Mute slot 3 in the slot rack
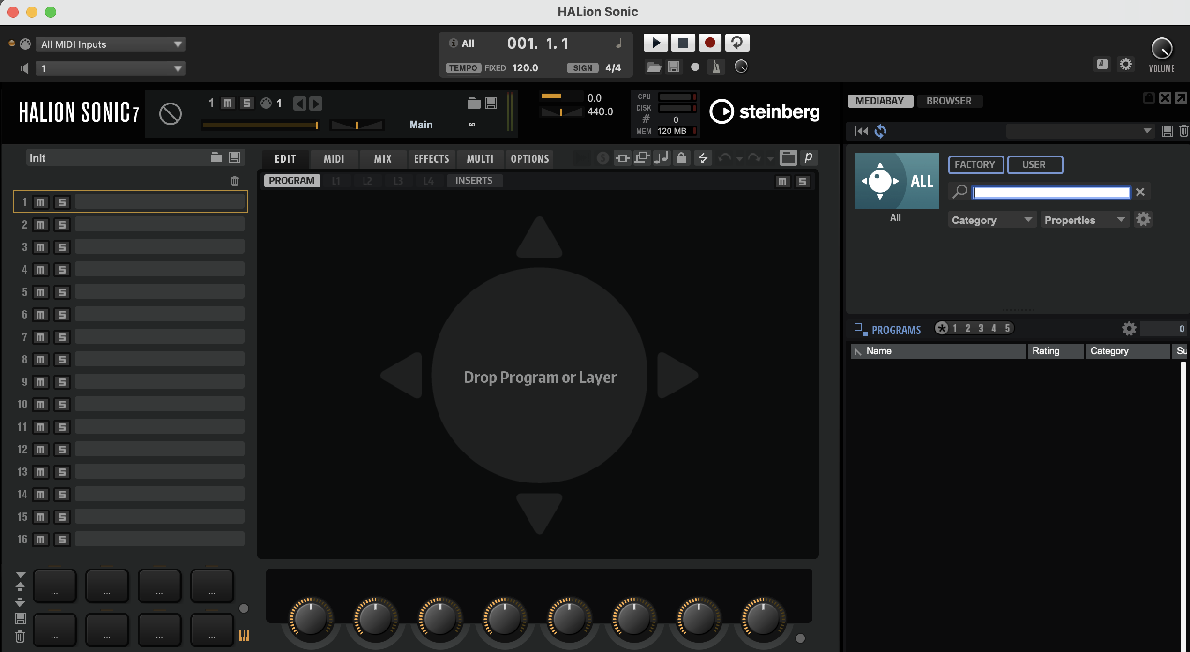Viewport: 1190px width, 652px height. coord(40,247)
